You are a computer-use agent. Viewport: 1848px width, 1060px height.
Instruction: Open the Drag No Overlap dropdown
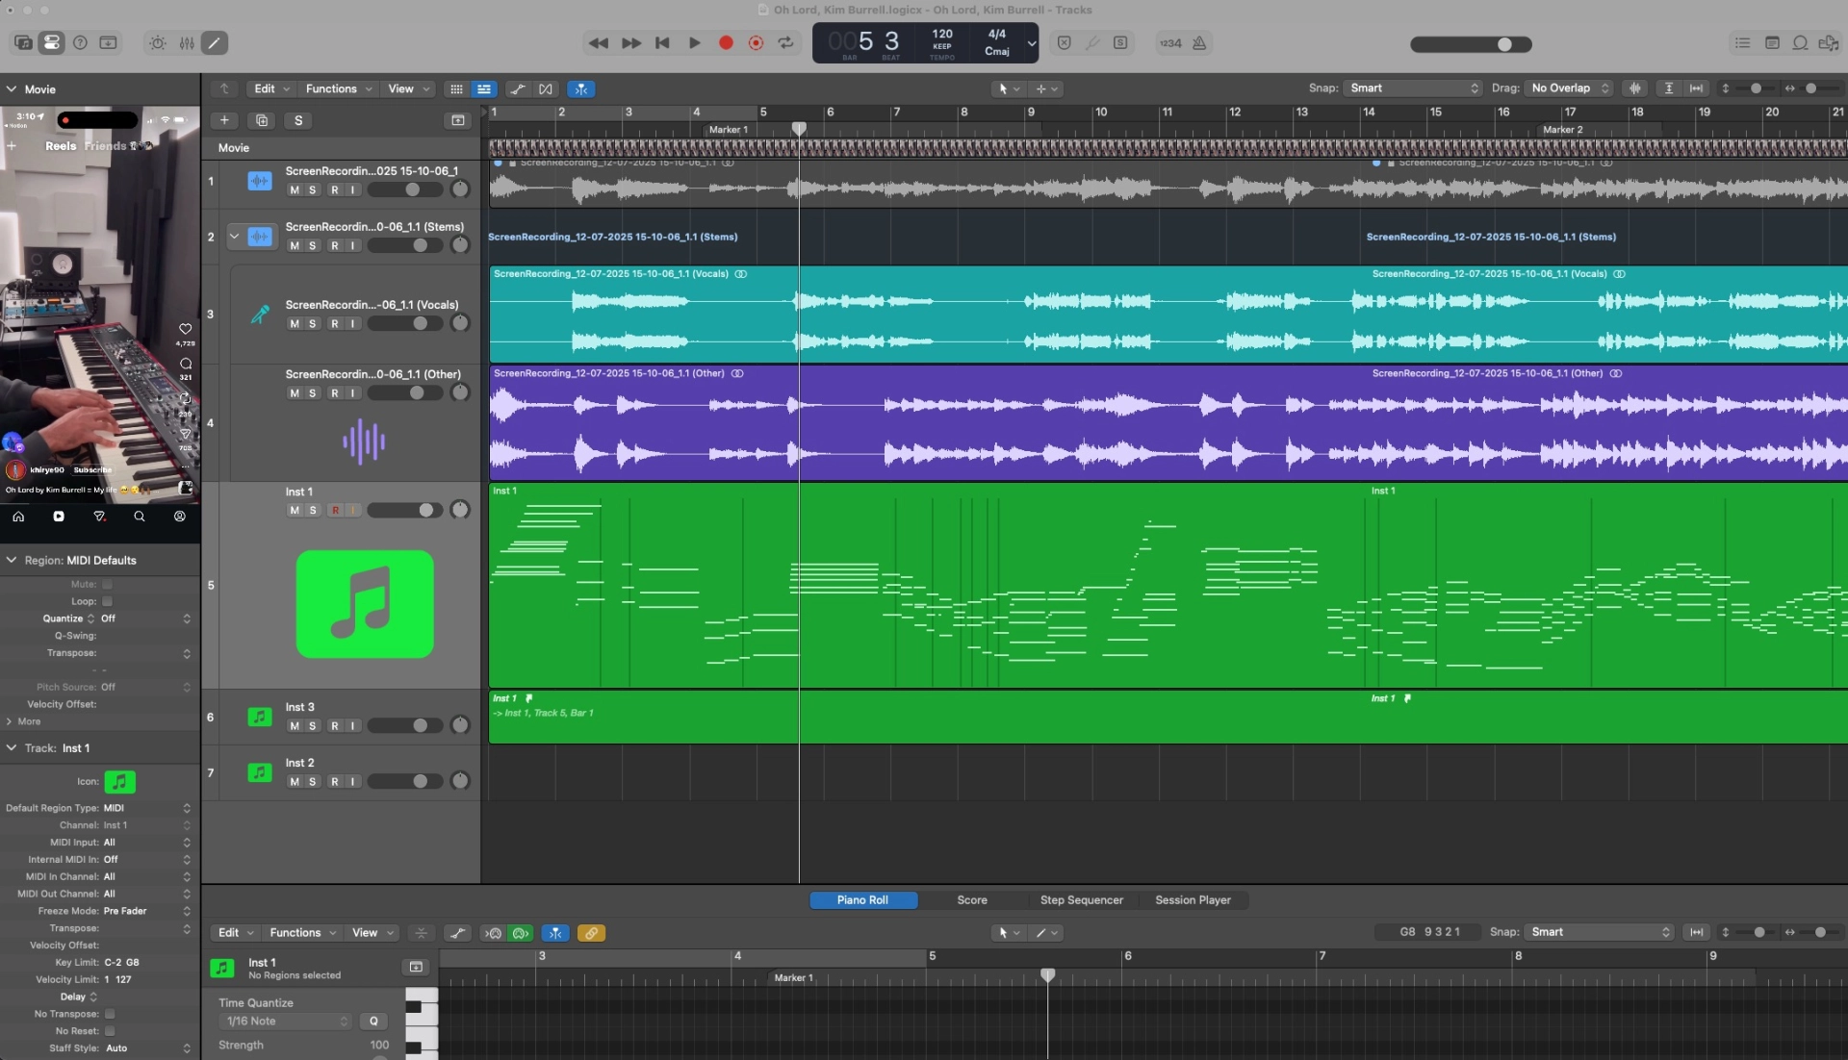pos(1569,88)
